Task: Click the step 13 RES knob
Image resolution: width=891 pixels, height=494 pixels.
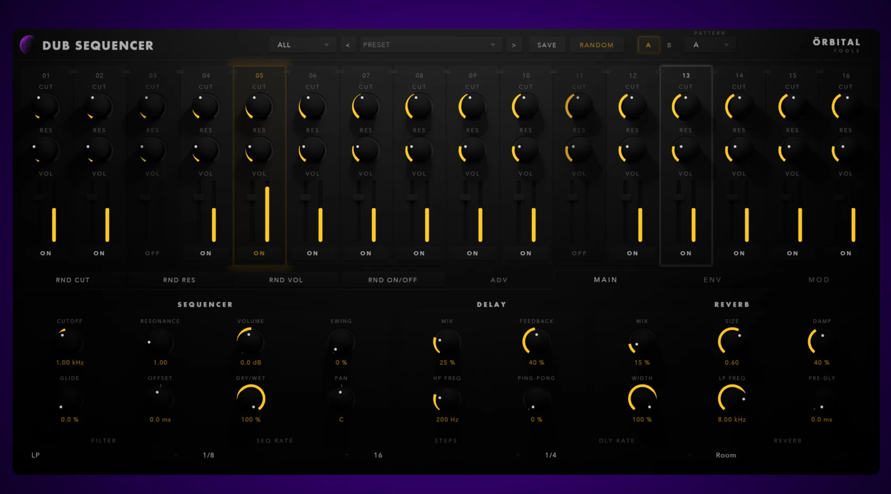Action: (686, 150)
